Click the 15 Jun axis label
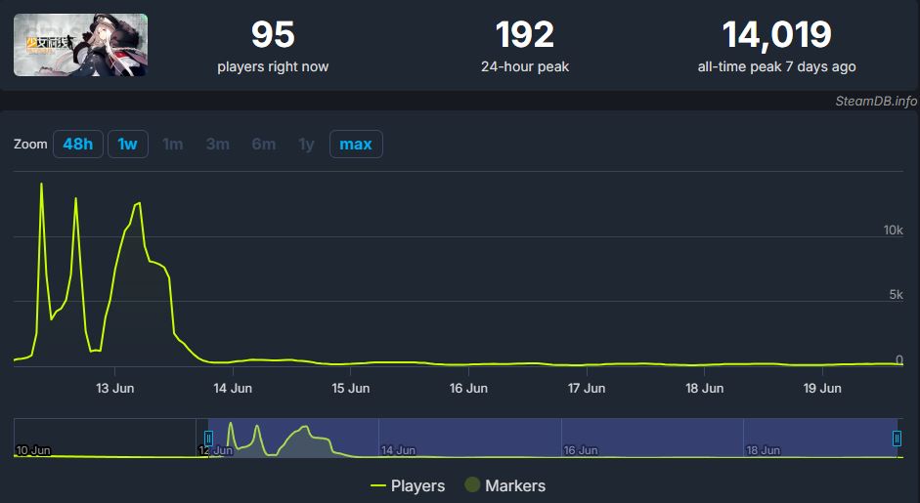The image size is (920, 503). click(x=351, y=388)
